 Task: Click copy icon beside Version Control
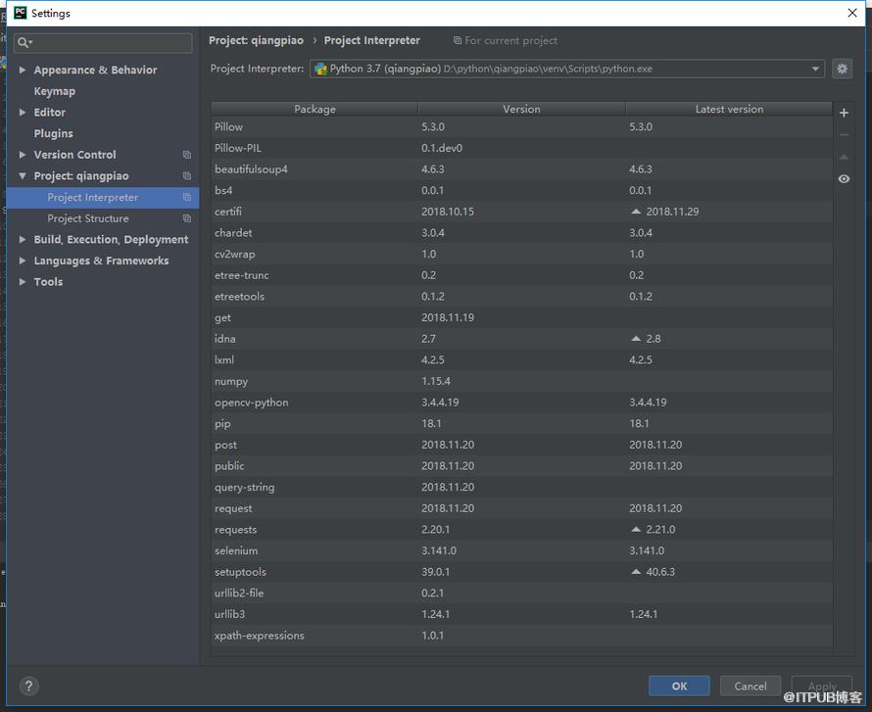pyautogui.click(x=187, y=155)
